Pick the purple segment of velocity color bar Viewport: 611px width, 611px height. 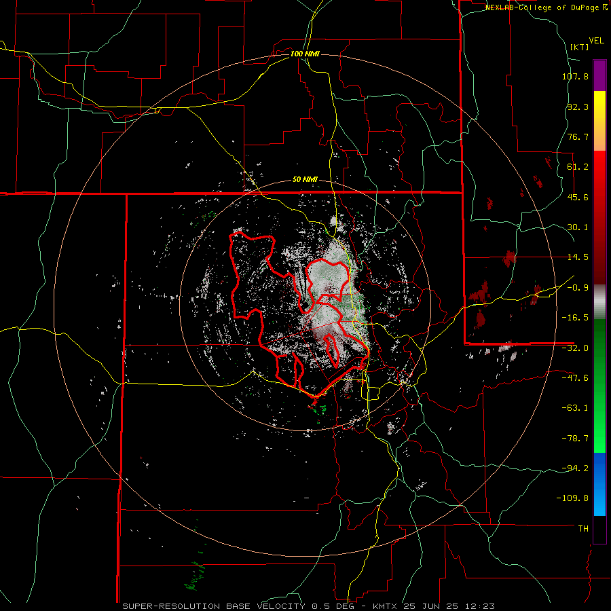pos(599,76)
